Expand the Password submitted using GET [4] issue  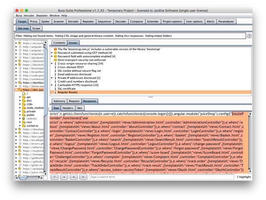click(52, 53)
